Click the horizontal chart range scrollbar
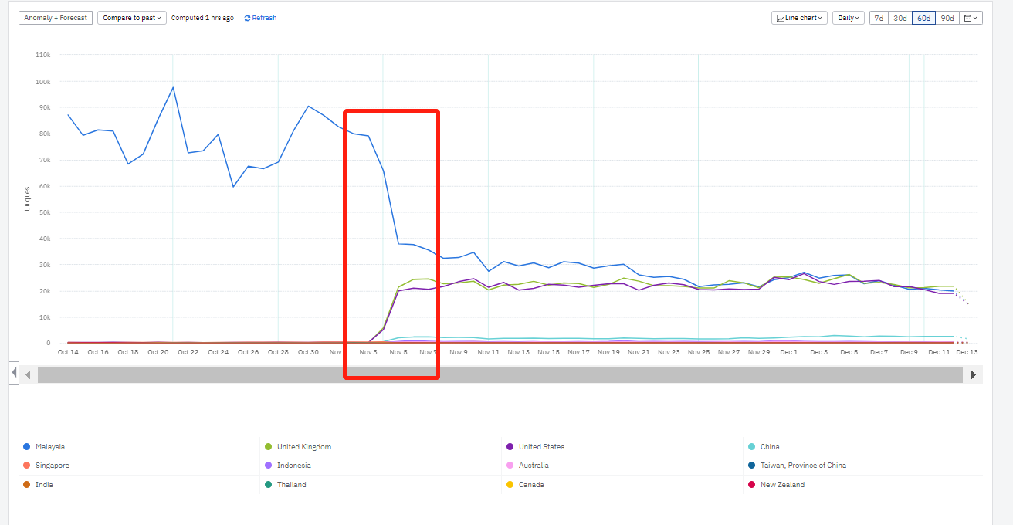 click(500, 375)
